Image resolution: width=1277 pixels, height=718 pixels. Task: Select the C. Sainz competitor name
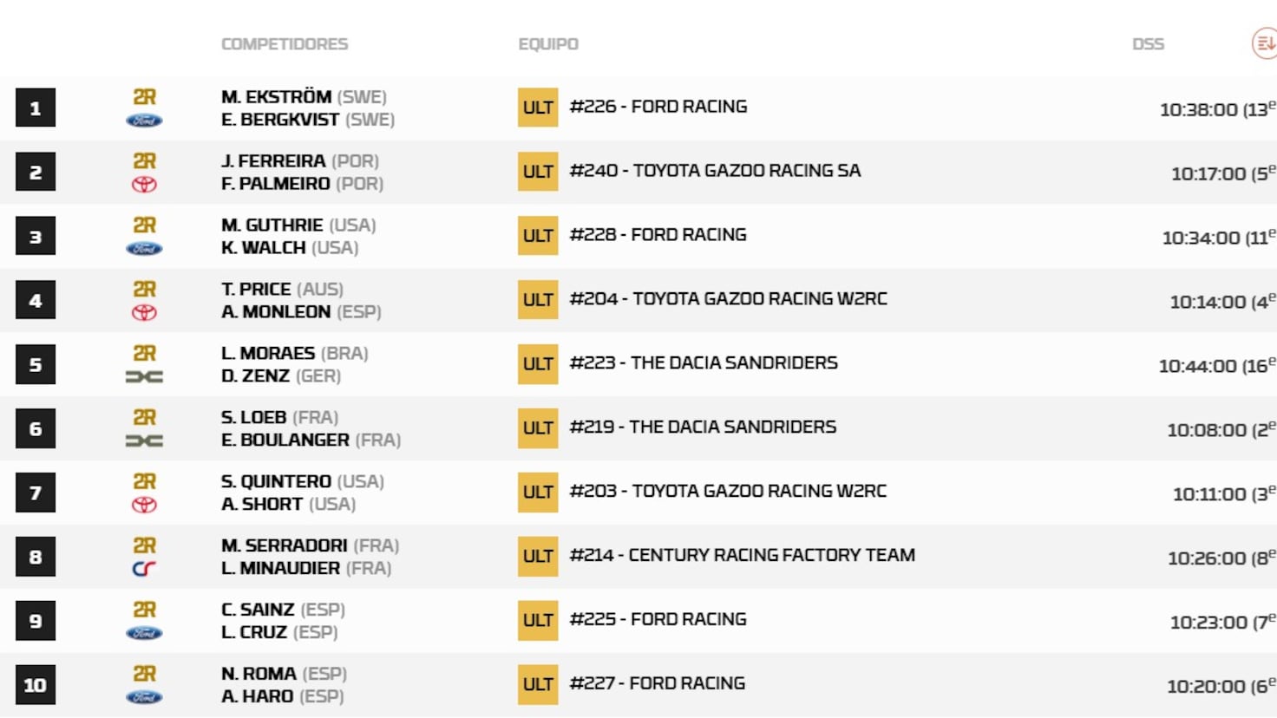[x=258, y=610]
